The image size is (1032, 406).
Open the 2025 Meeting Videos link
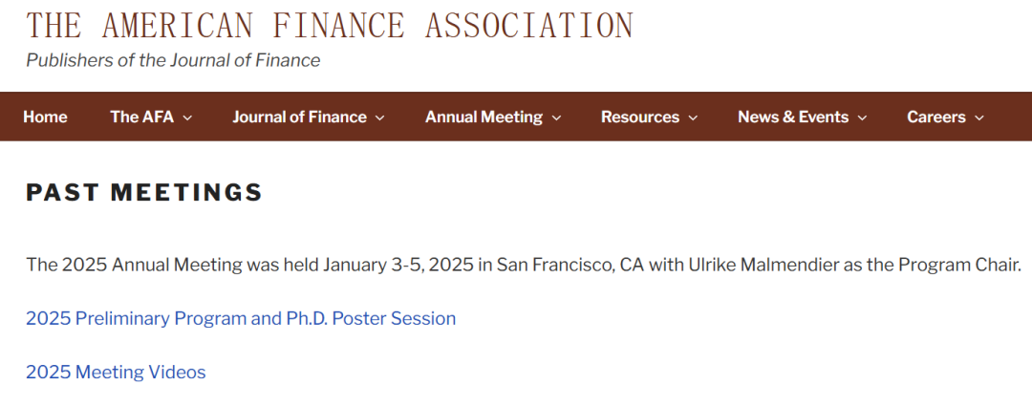pos(116,372)
